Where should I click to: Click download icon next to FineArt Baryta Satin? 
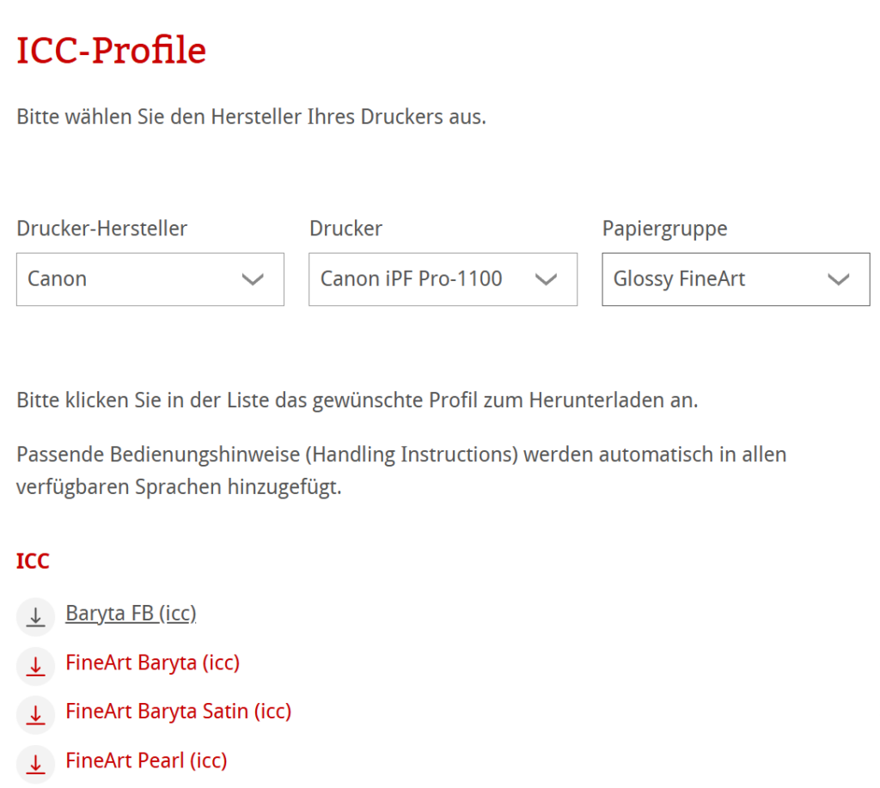pyautogui.click(x=35, y=714)
